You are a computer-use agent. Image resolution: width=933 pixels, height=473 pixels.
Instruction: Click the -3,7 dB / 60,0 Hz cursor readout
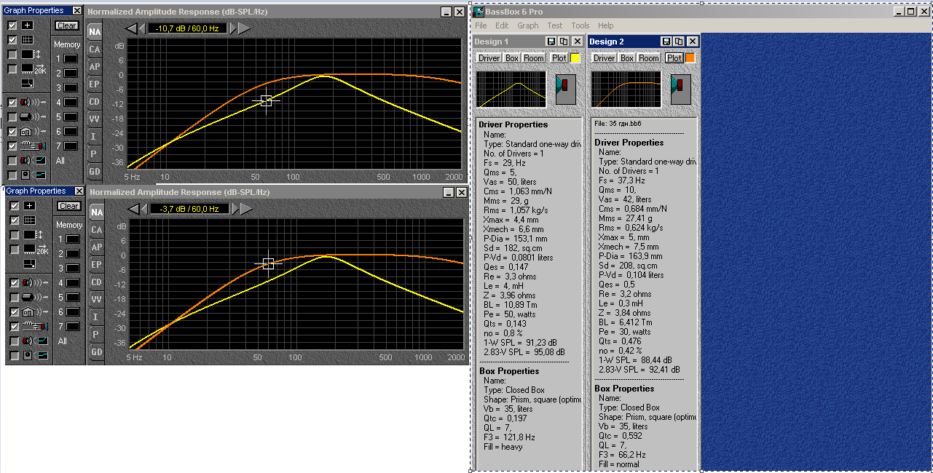[x=189, y=209]
